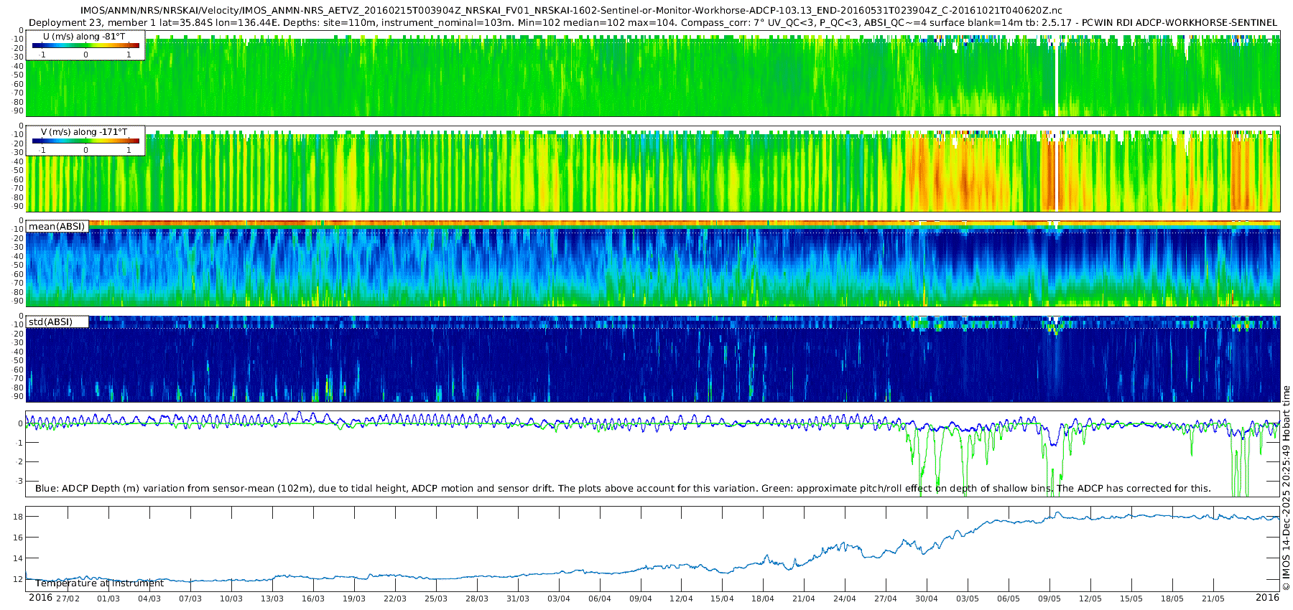Pick the V velocity colorbar scale
1293x610 pixels.
click(85, 141)
